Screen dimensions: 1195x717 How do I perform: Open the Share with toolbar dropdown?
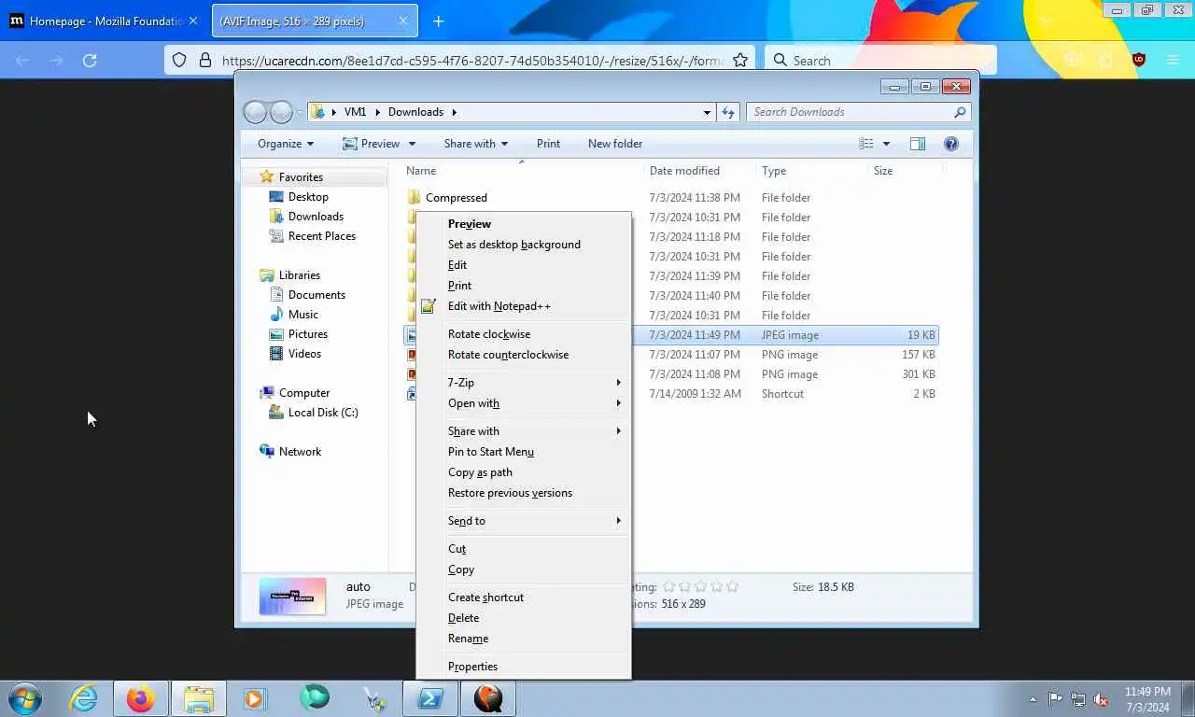[476, 144]
